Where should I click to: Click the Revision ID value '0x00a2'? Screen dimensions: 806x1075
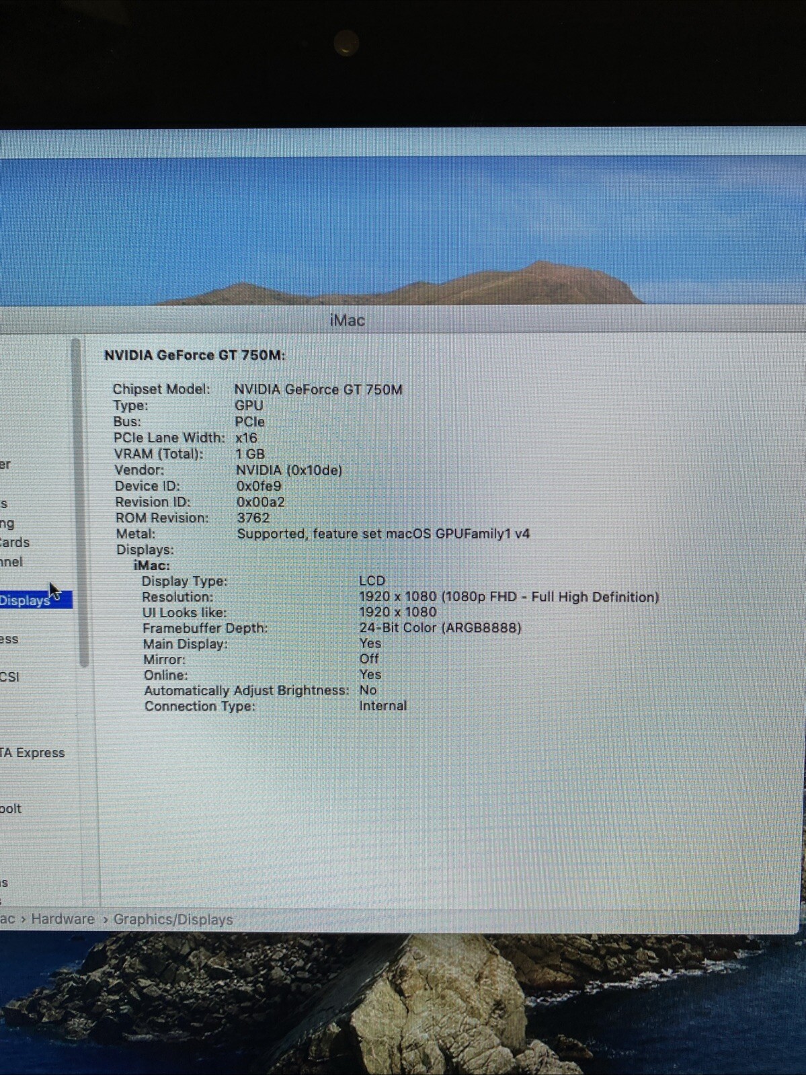pos(260,502)
